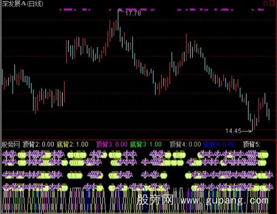Screen dimensions: 277x214
Task: Select the 底背2: 1.00 indicator value
Action: pos(72,144)
